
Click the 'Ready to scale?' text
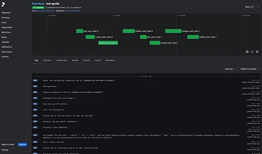(x=8, y=145)
